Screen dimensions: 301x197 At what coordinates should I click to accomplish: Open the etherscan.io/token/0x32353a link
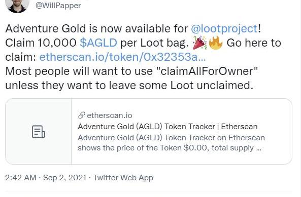click(x=122, y=57)
